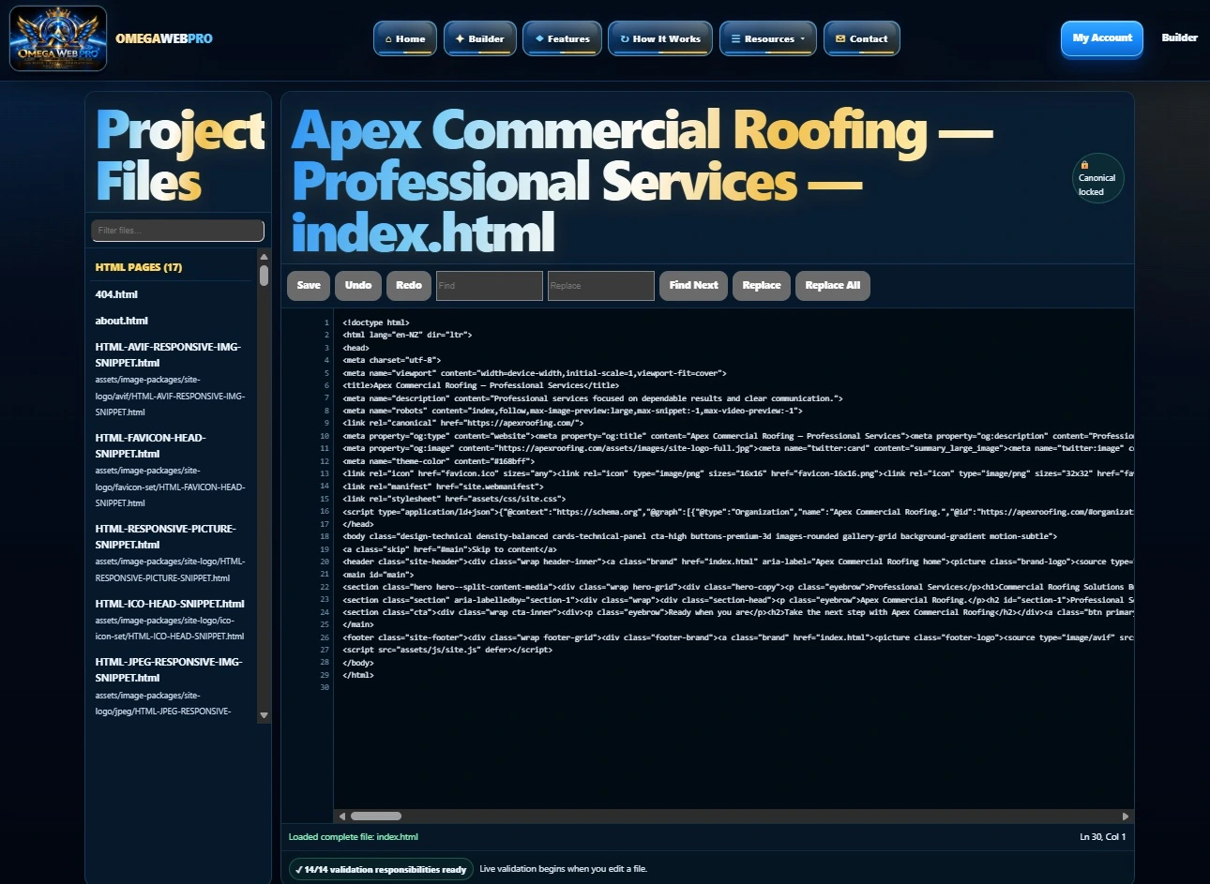The image size is (1210, 884).
Task: Click editor horizontal scrollbar right arrow
Action: [1126, 817]
